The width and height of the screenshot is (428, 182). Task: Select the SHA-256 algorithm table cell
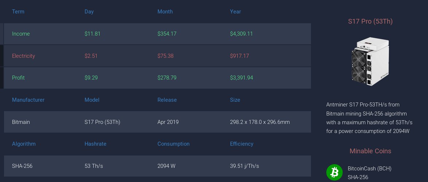(x=22, y=166)
